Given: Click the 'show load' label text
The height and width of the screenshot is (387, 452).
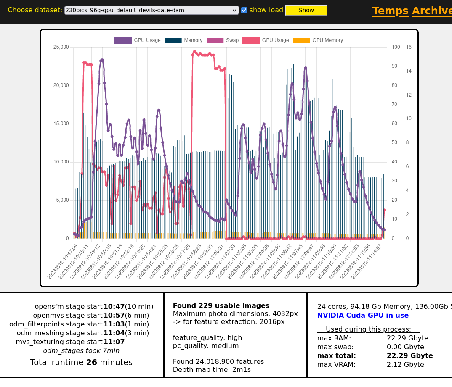Looking at the screenshot, I should pyautogui.click(x=266, y=10).
